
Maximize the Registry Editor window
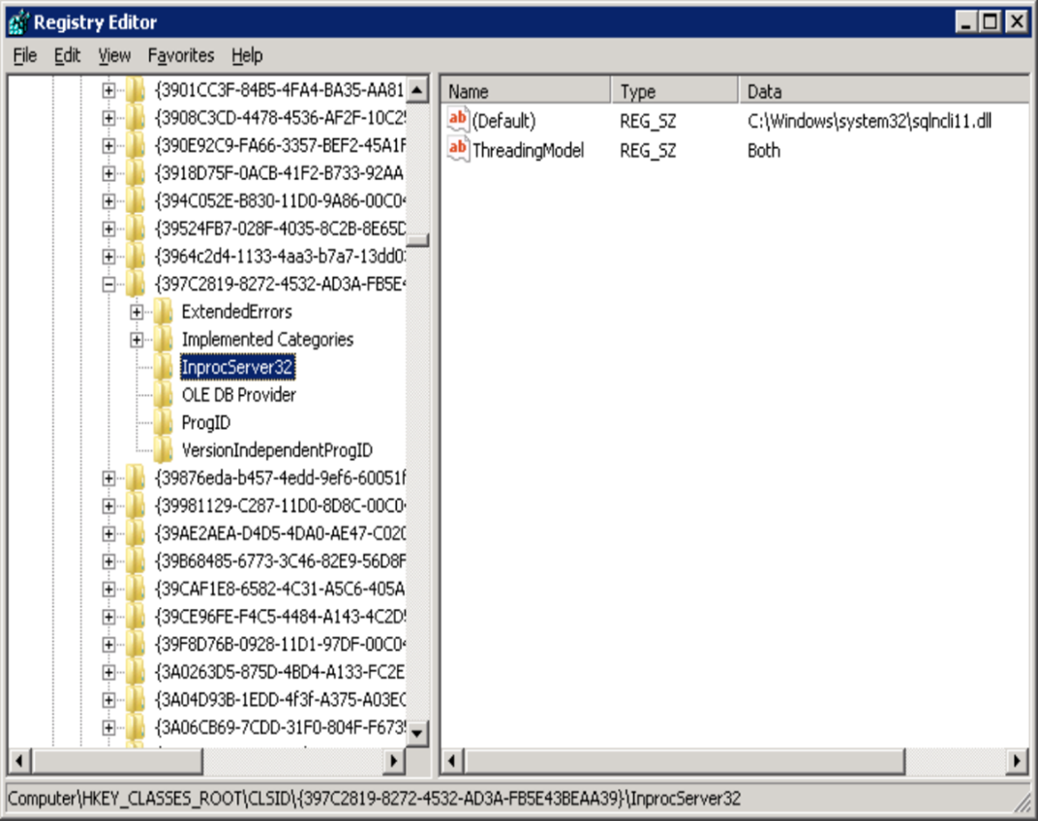(991, 22)
